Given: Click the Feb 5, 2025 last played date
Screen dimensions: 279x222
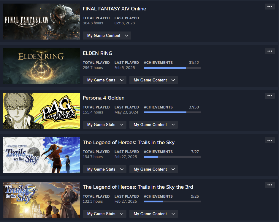Looking at the screenshot, I should (x=125, y=67).
